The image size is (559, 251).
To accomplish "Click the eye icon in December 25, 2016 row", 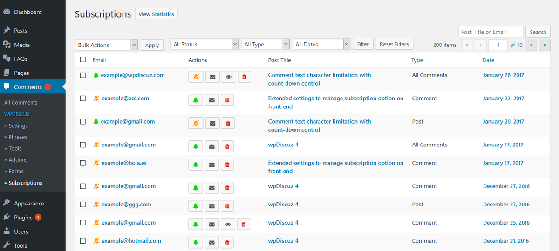I will pyautogui.click(x=228, y=224).
